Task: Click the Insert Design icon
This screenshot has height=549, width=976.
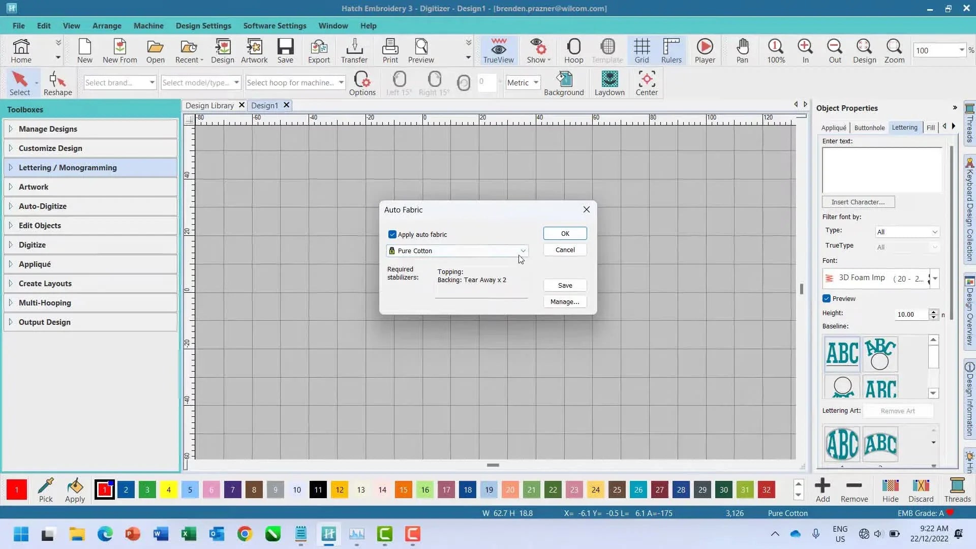Action: [x=223, y=50]
